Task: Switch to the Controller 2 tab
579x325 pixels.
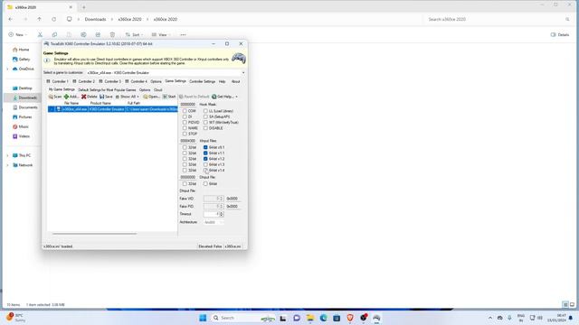Action: 84,81
